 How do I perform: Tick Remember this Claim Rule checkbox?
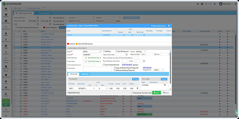point(132,93)
